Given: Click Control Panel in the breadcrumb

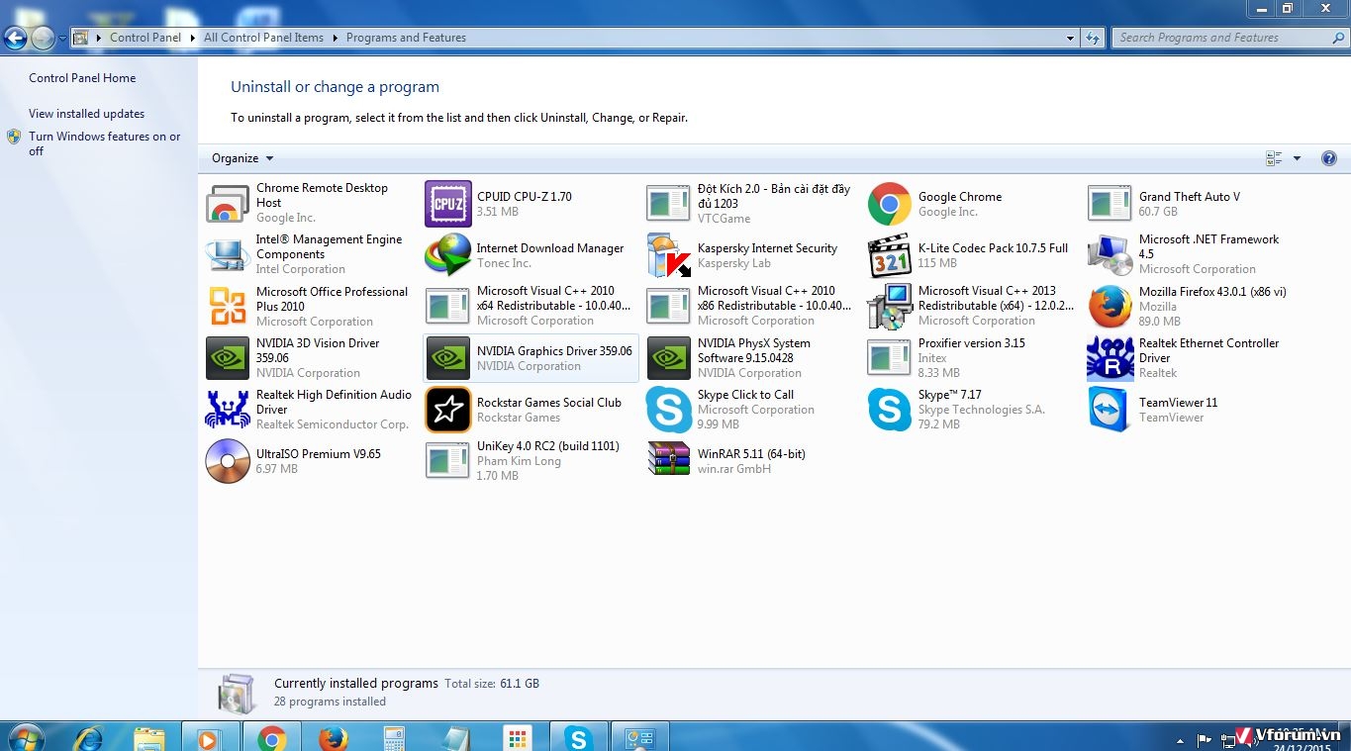Looking at the screenshot, I should pos(145,38).
